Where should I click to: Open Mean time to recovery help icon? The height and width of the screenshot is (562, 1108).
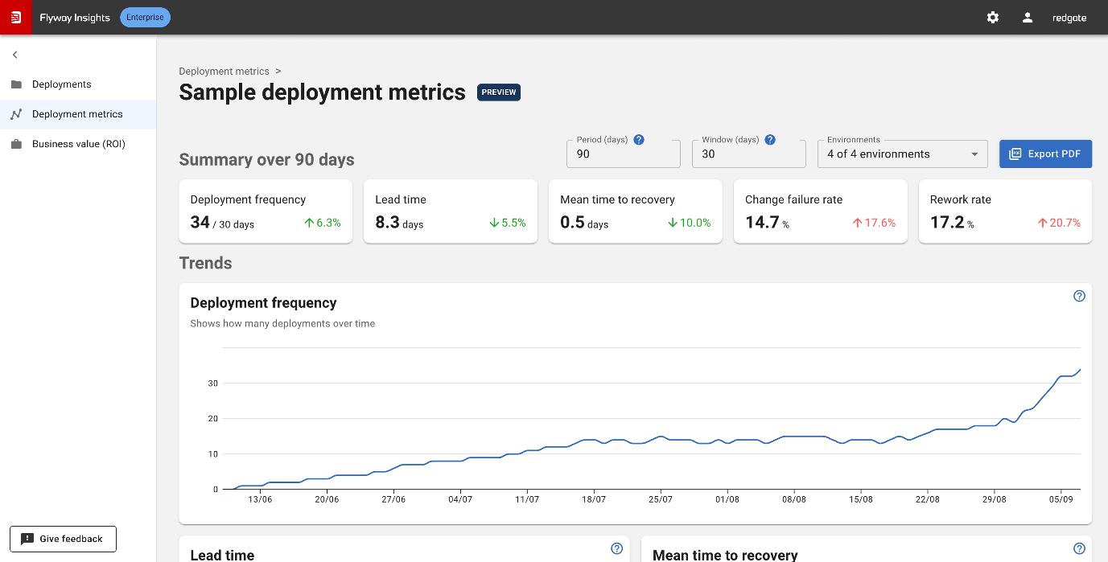point(1080,548)
